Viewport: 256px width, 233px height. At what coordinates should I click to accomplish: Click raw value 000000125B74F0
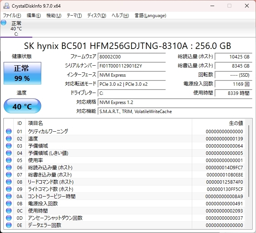pos(224,182)
